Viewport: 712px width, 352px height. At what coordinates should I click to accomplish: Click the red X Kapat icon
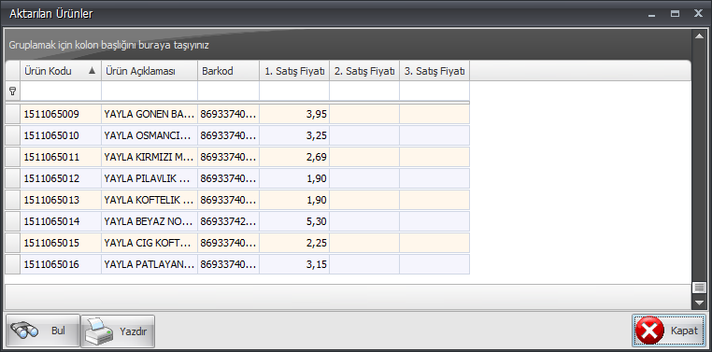click(649, 331)
